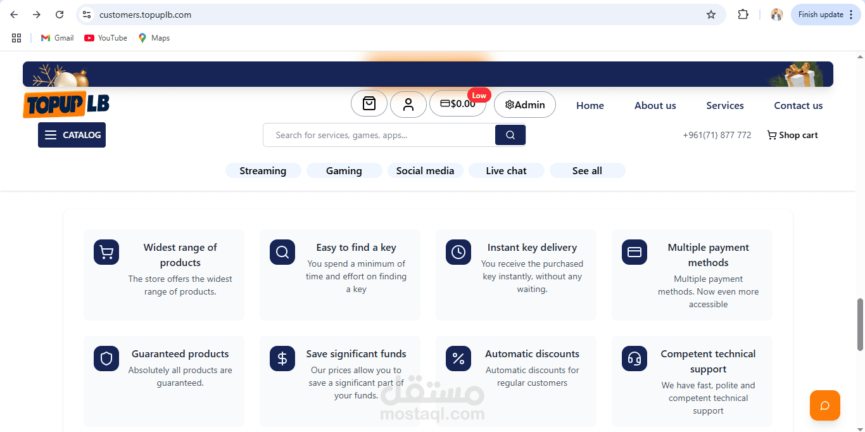
Task: Click the Finish update button
Action: coord(826,15)
